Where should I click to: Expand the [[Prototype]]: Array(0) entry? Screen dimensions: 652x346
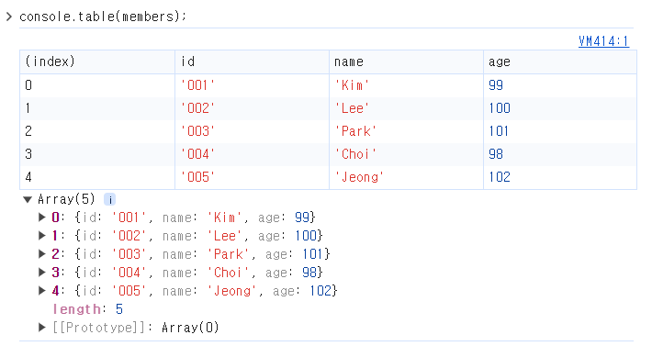point(41,328)
